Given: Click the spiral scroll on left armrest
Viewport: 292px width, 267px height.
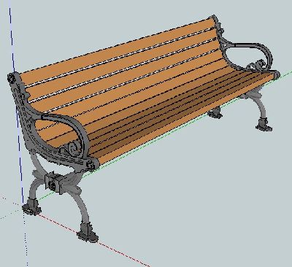Looking at the screenshot, I should pyautogui.click(x=72, y=147).
